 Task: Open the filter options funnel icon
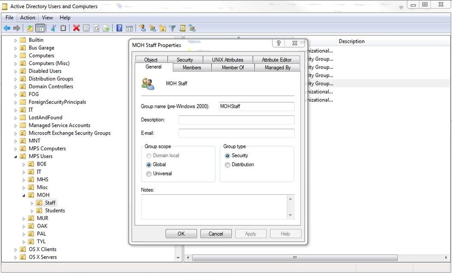point(172,28)
